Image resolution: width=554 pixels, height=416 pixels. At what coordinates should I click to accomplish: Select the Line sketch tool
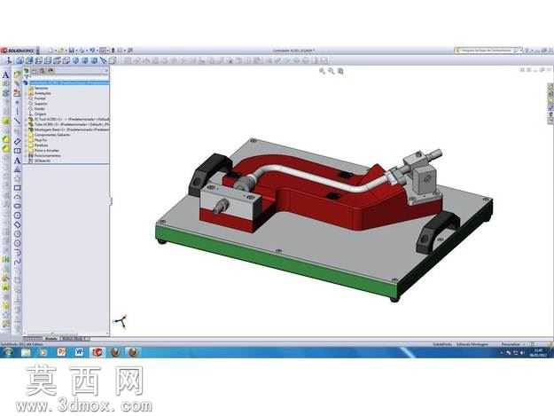(18, 122)
